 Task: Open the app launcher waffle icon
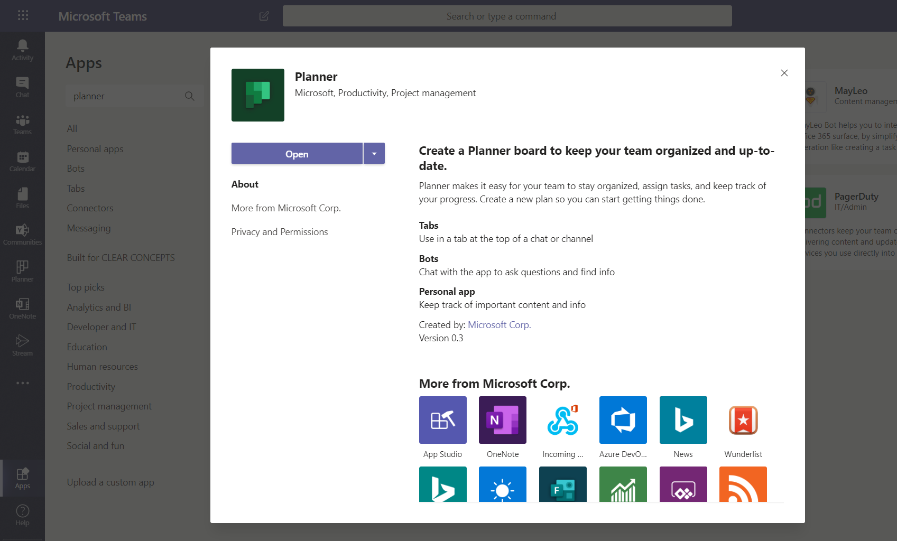click(x=23, y=15)
